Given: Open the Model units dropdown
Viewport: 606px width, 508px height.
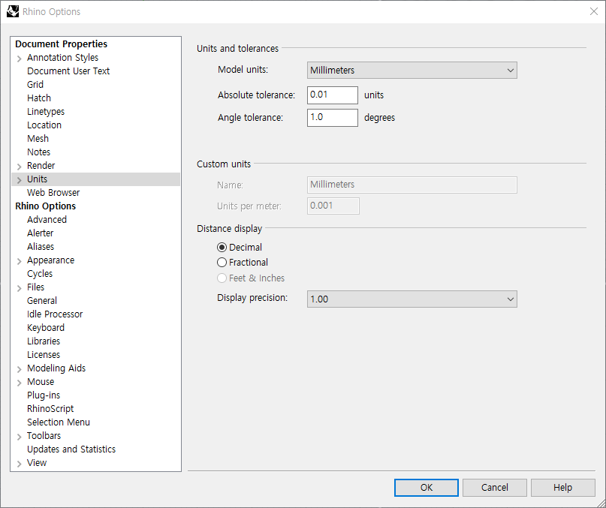Looking at the screenshot, I should pyautogui.click(x=412, y=71).
